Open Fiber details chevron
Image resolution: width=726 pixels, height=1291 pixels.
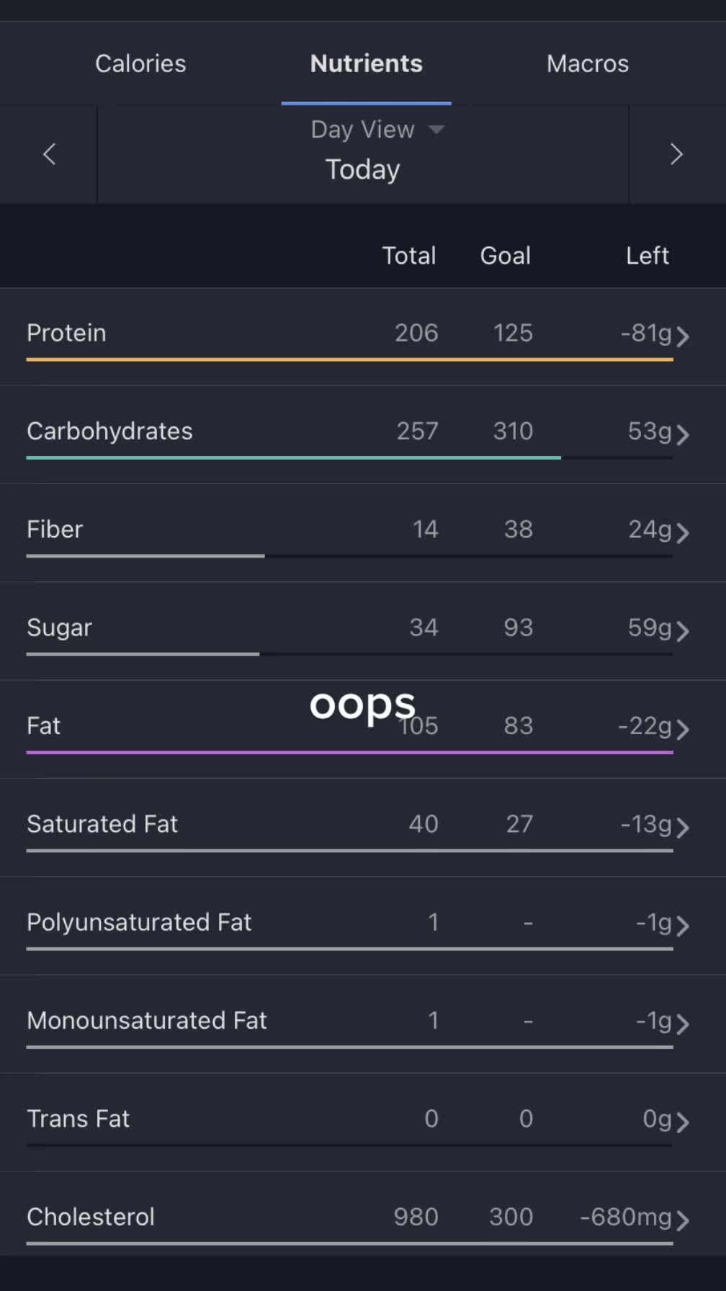point(683,533)
